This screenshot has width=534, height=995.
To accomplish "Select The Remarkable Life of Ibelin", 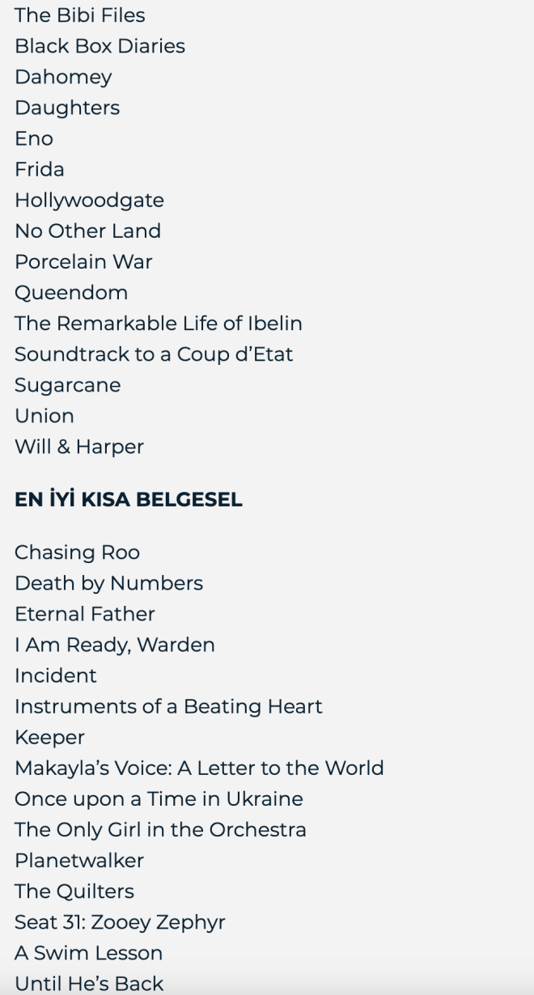I will [159, 323].
